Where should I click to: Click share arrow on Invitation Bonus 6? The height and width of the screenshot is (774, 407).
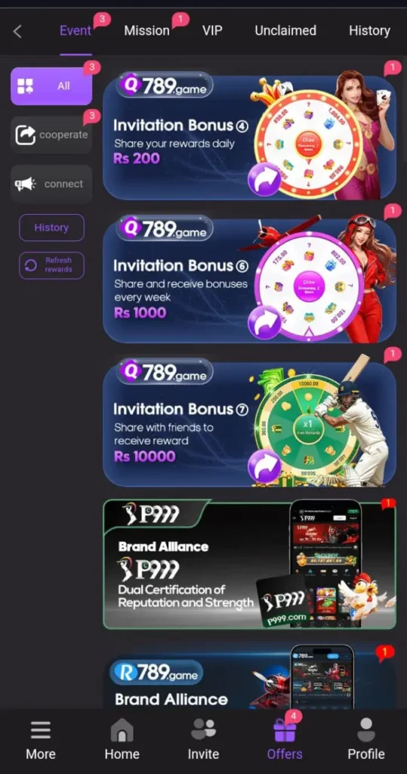pos(264,322)
